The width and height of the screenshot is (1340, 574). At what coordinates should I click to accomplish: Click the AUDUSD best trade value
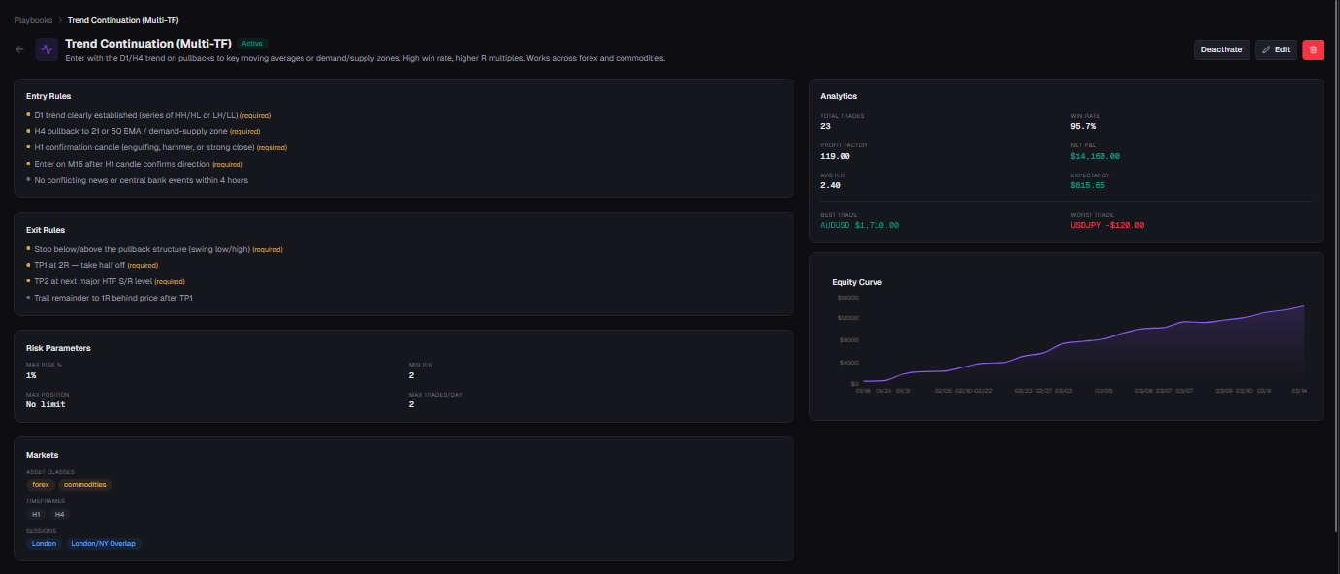pyautogui.click(x=859, y=225)
